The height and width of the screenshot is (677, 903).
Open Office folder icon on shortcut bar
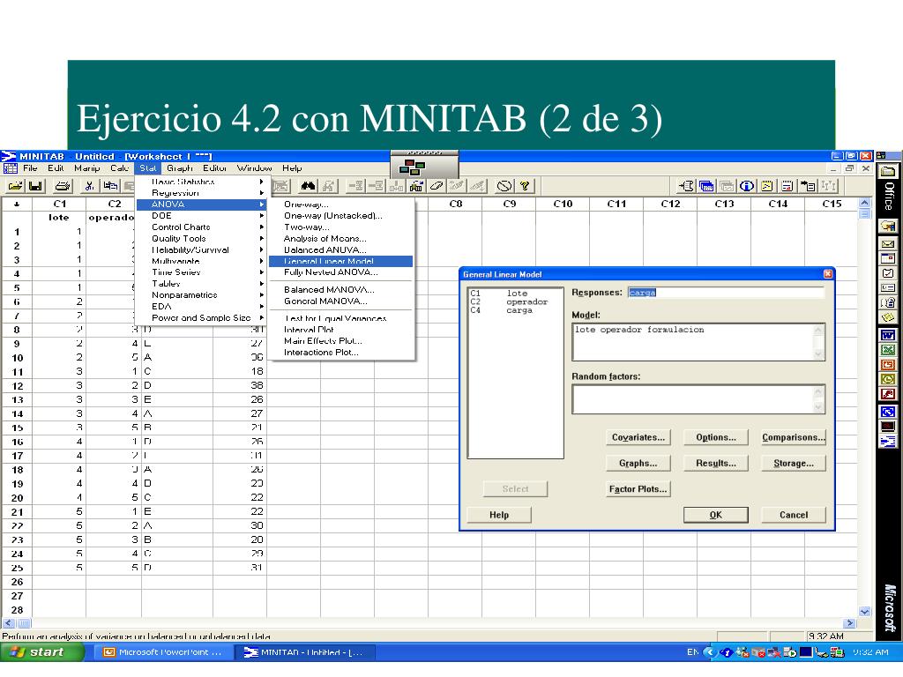888,171
